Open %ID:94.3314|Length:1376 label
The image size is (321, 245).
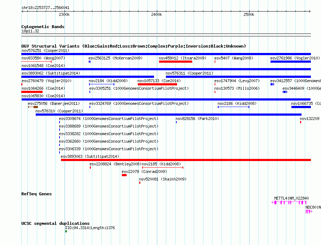pyautogui.click(x=90, y=228)
